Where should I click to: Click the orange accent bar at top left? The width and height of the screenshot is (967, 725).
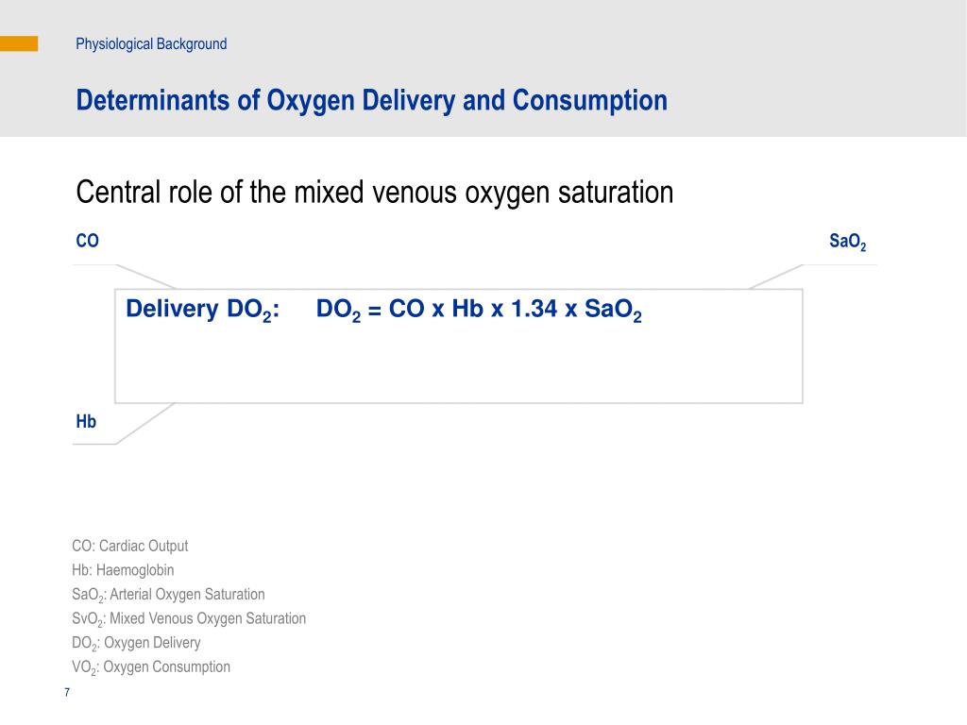pyautogui.click(x=19, y=43)
